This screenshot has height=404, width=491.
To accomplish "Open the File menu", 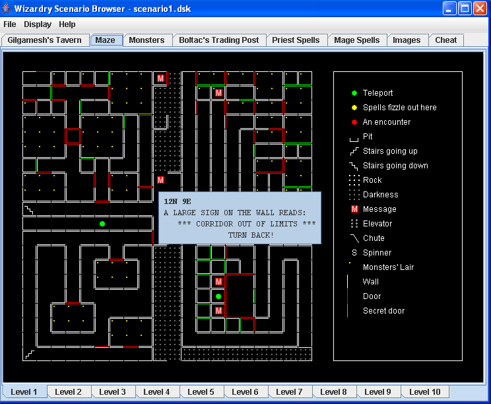I will point(10,24).
